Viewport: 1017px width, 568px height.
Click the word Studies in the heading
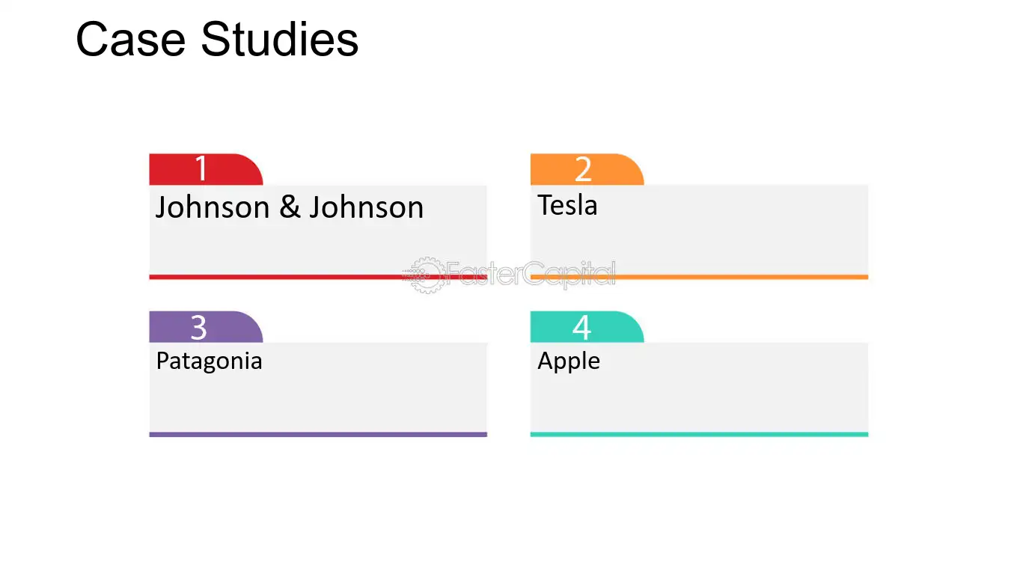click(280, 40)
